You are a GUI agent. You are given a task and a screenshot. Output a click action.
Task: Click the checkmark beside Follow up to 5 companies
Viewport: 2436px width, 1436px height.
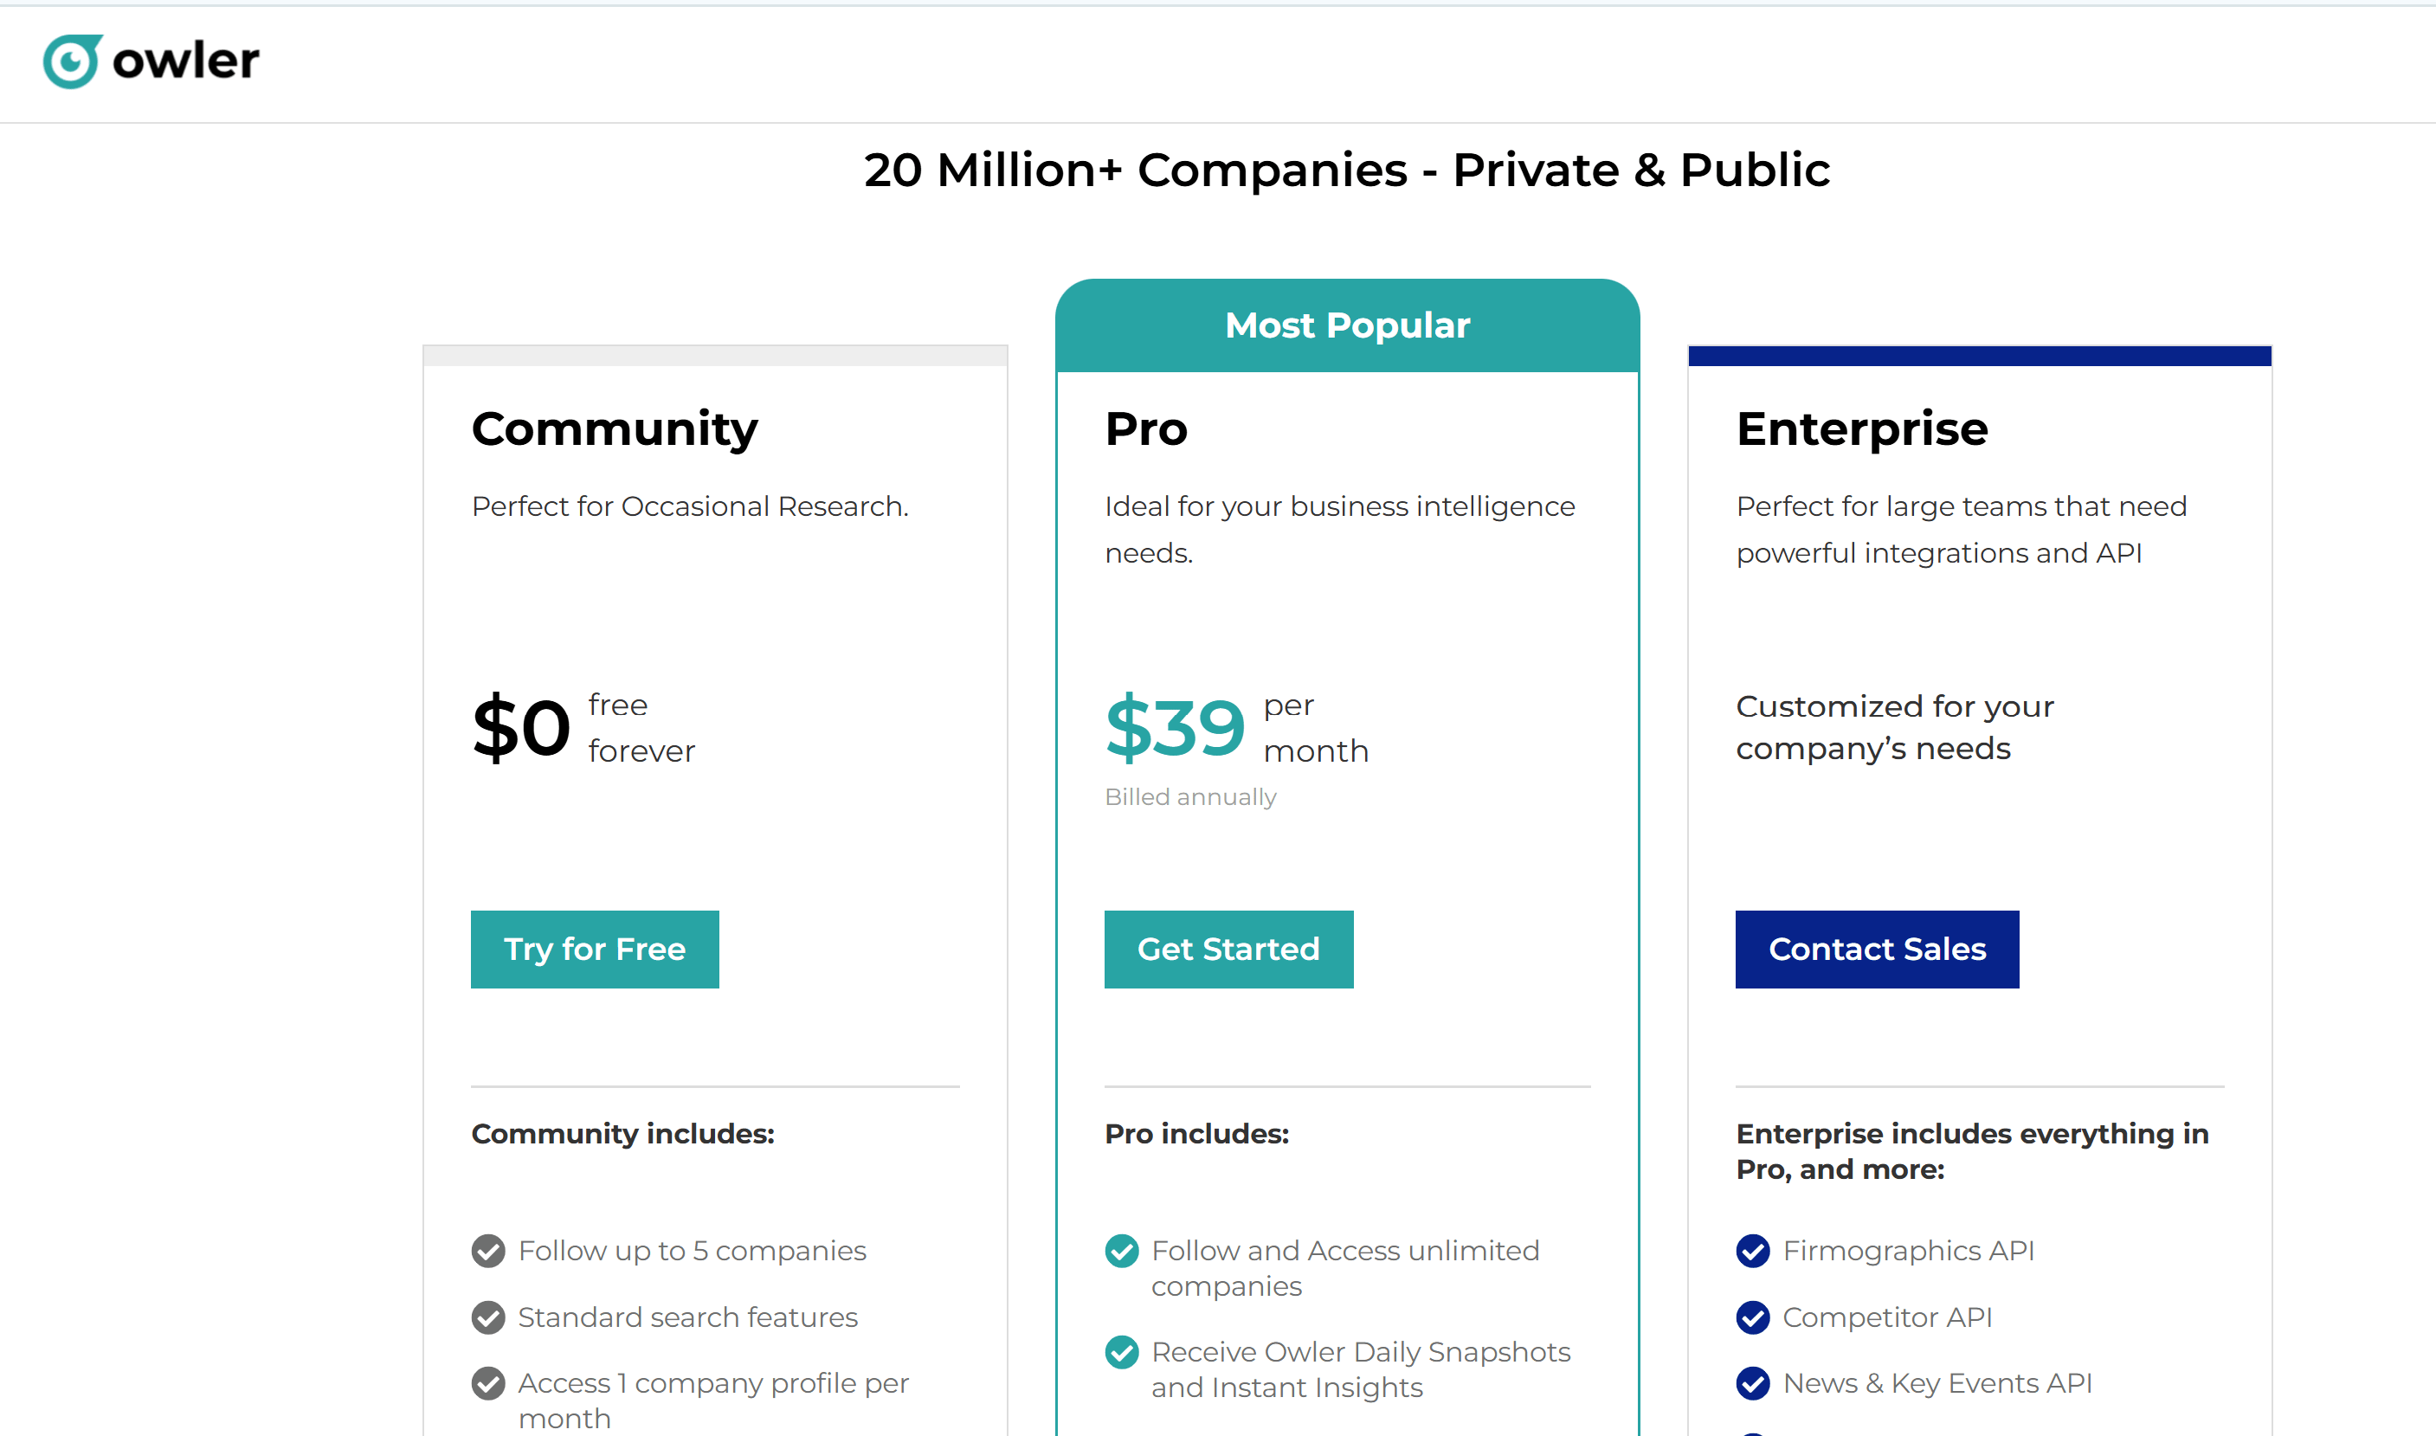488,1250
